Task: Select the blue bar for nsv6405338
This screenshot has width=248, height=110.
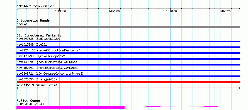Action: [128, 41]
